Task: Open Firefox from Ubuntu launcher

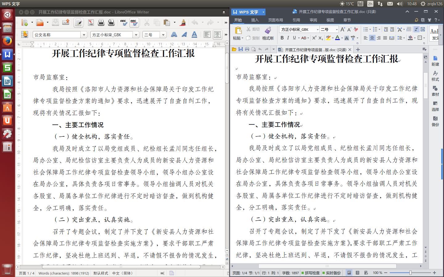Action: [7, 41]
